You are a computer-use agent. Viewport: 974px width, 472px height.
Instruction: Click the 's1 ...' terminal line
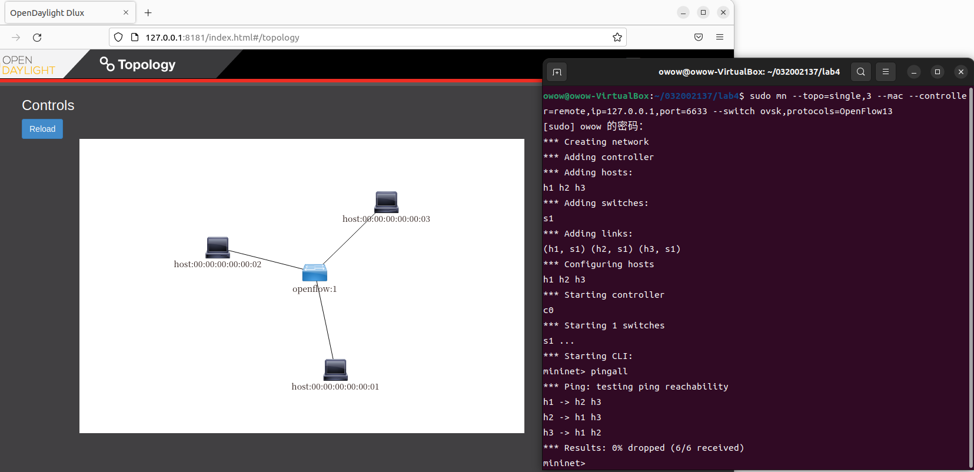(559, 341)
